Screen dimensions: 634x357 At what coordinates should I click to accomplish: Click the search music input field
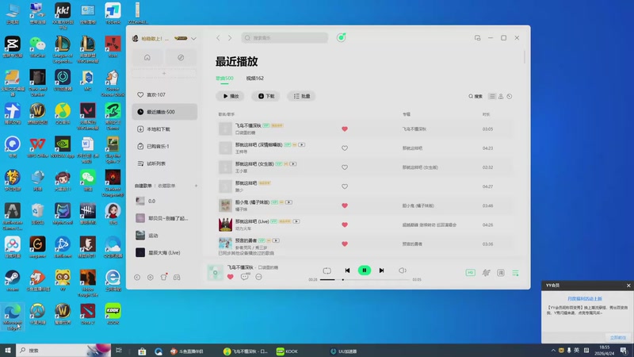click(x=285, y=37)
